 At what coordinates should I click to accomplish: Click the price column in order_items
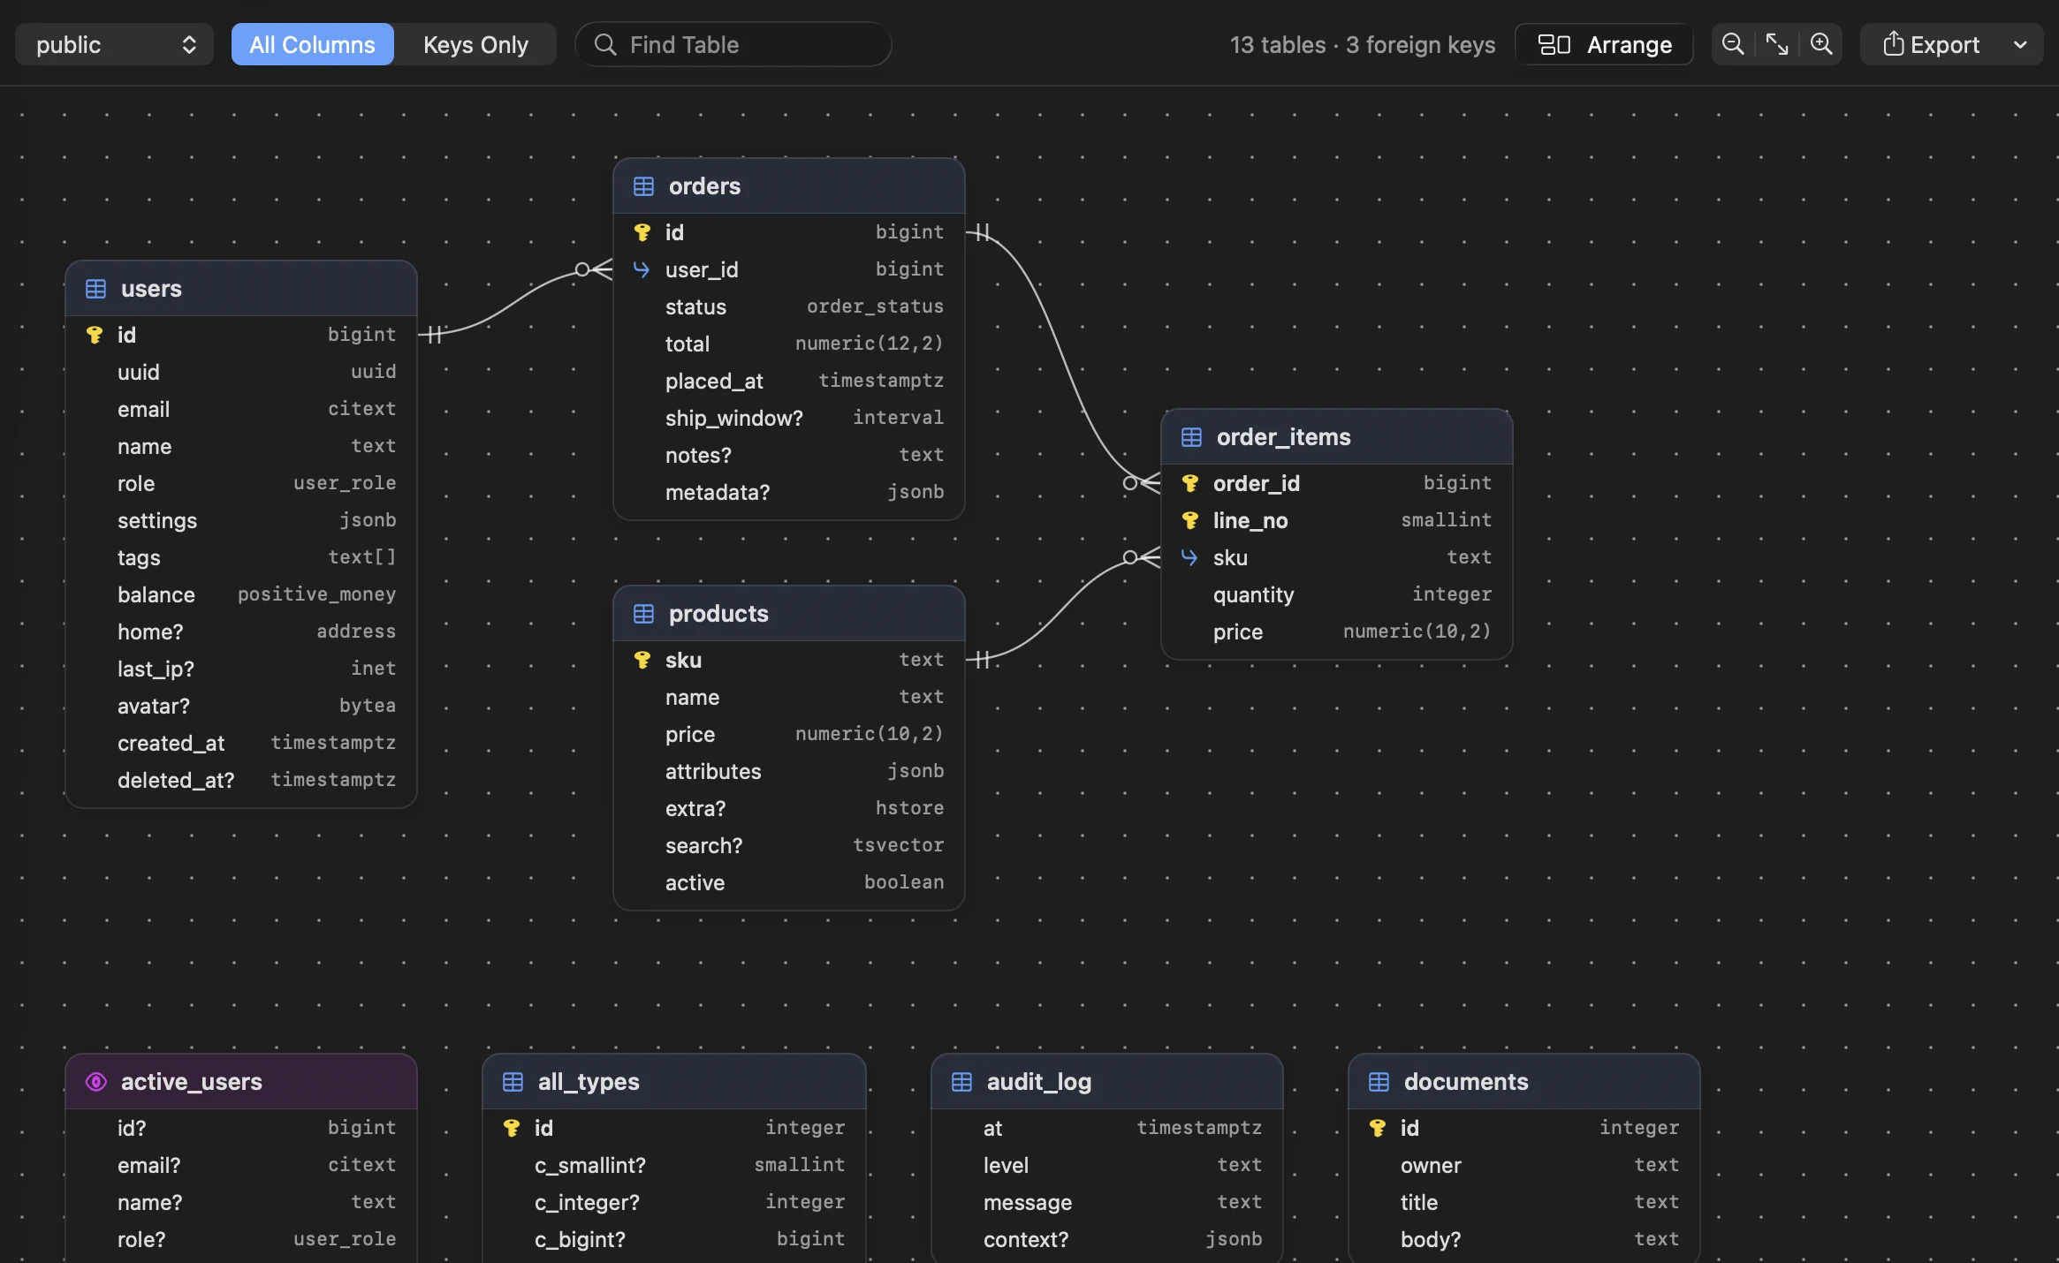click(x=1337, y=631)
